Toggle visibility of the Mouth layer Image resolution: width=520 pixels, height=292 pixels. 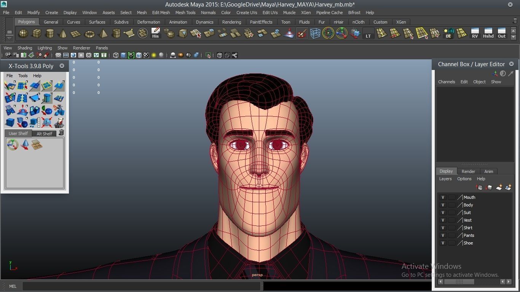pyautogui.click(x=443, y=197)
